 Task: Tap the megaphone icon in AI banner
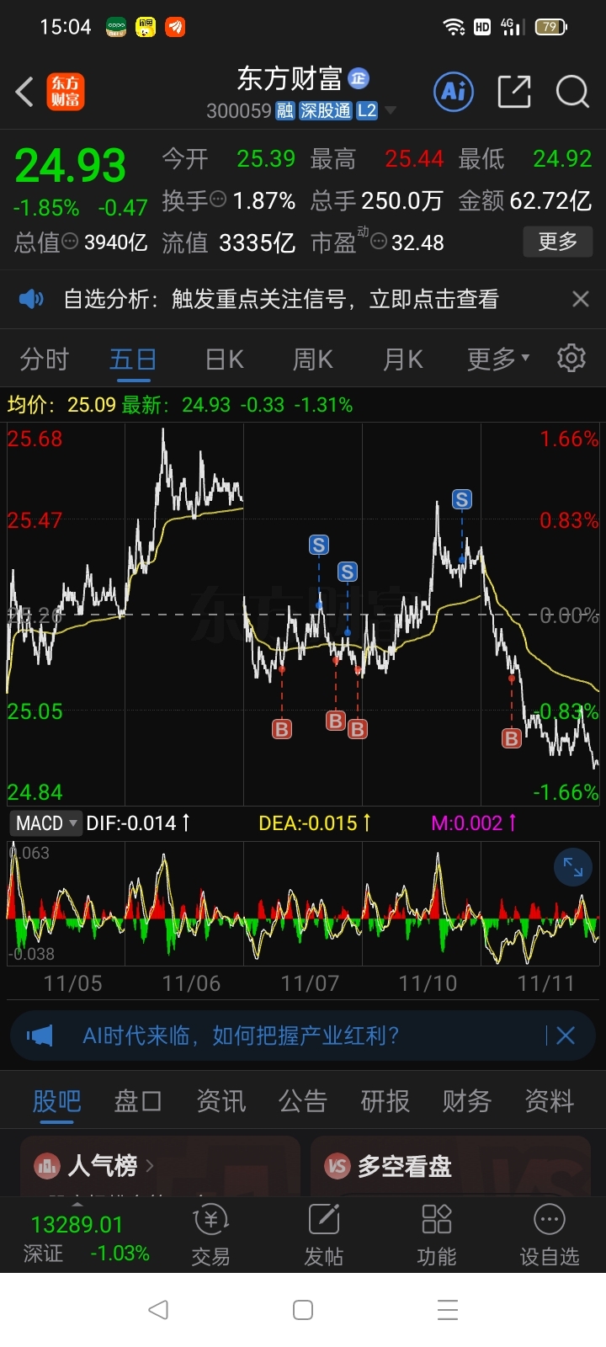(40, 1036)
